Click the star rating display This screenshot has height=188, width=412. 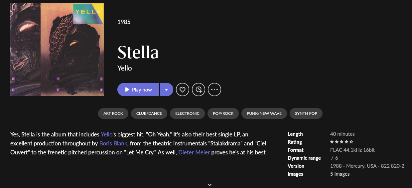click(342, 142)
